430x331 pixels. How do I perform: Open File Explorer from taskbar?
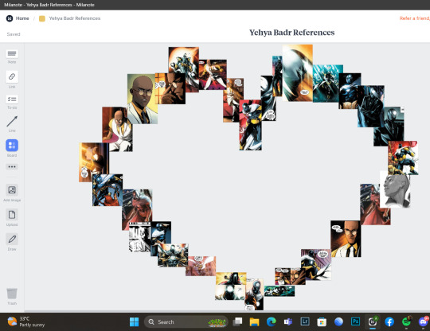click(254, 322)
